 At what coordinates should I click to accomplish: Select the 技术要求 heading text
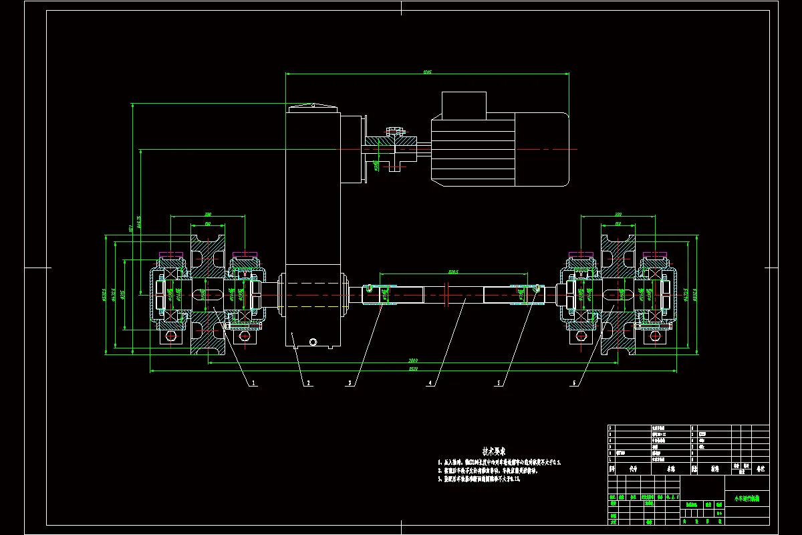coord(493,451)
